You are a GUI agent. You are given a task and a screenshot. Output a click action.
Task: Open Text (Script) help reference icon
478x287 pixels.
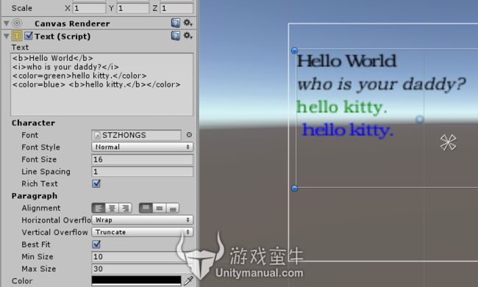(x=176, y=36)
